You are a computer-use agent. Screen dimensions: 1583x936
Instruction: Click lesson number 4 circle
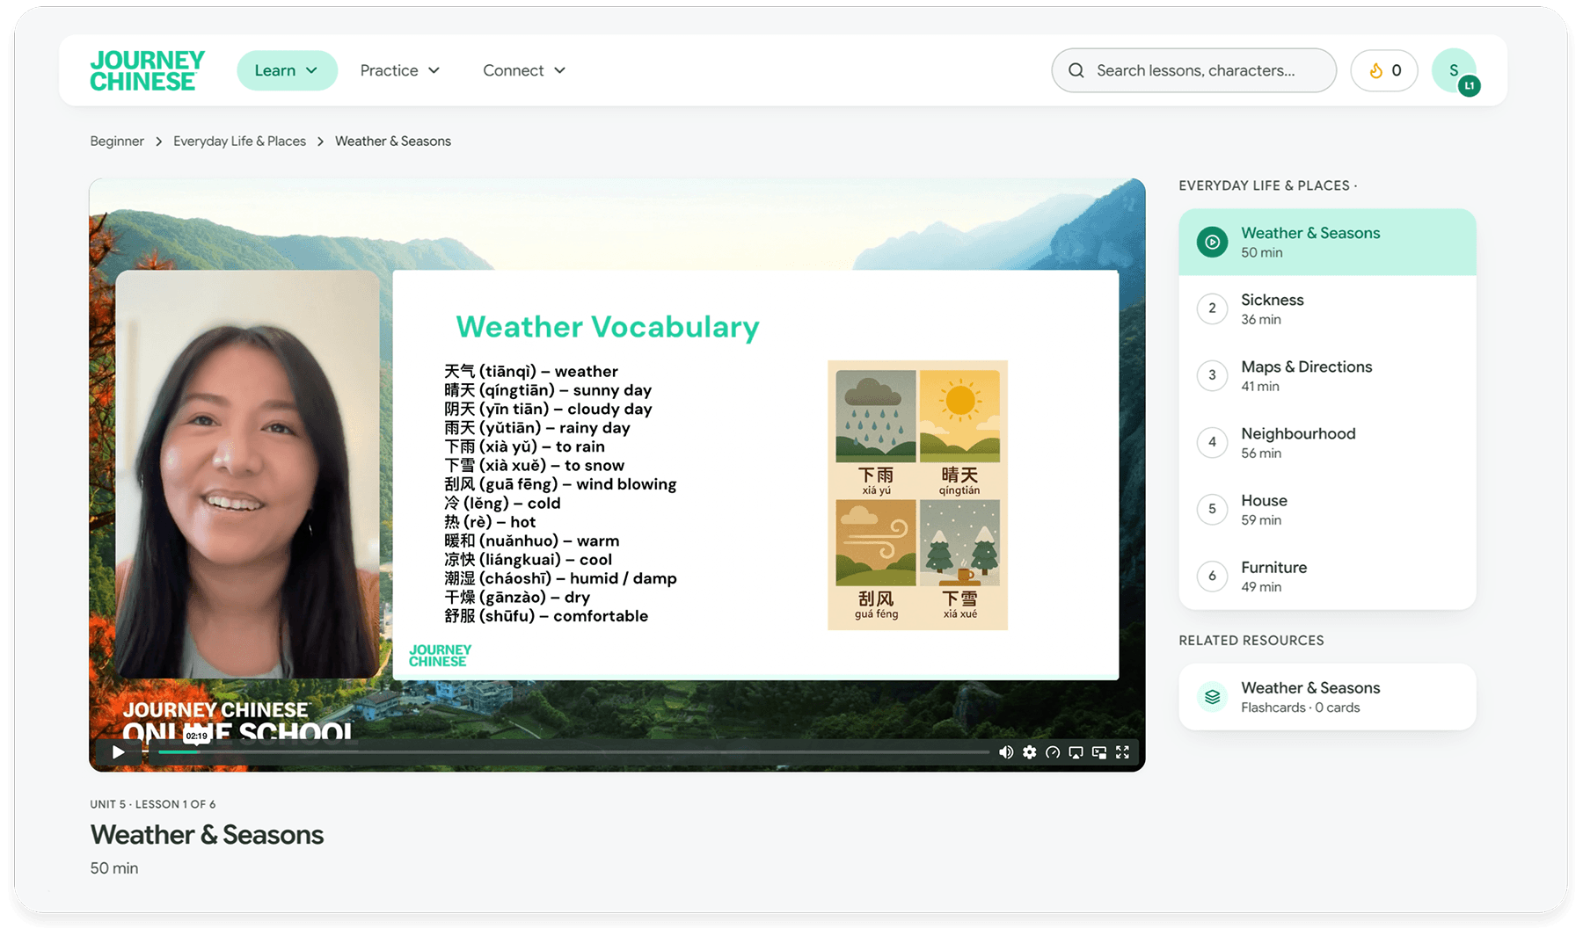click(1212, 442)
